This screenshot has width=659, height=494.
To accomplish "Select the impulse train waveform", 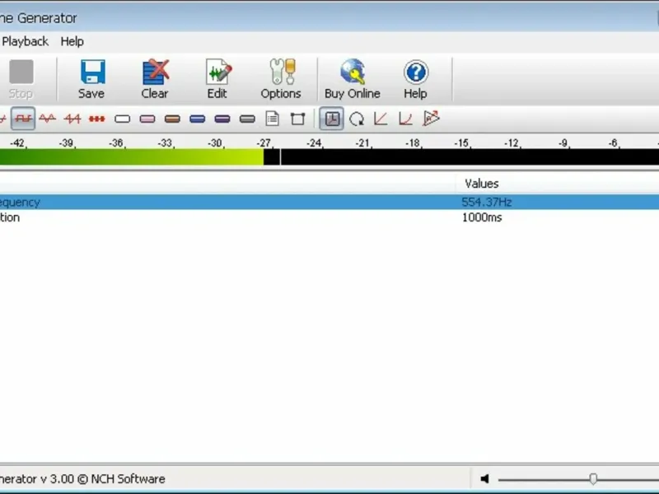I will tap(97, 119).
